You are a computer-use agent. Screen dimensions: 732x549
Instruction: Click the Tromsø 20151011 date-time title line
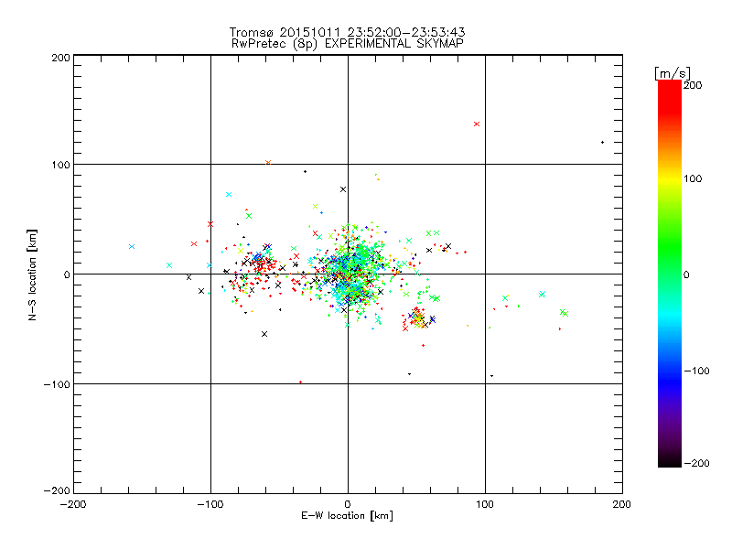point(347,32)
